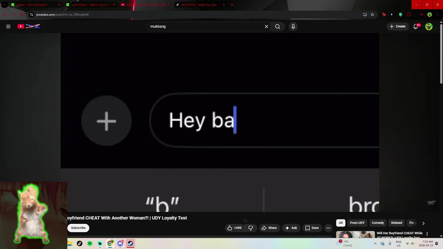
Task: Open the blue arrow cursor extension
Action: tap(392, 15)
